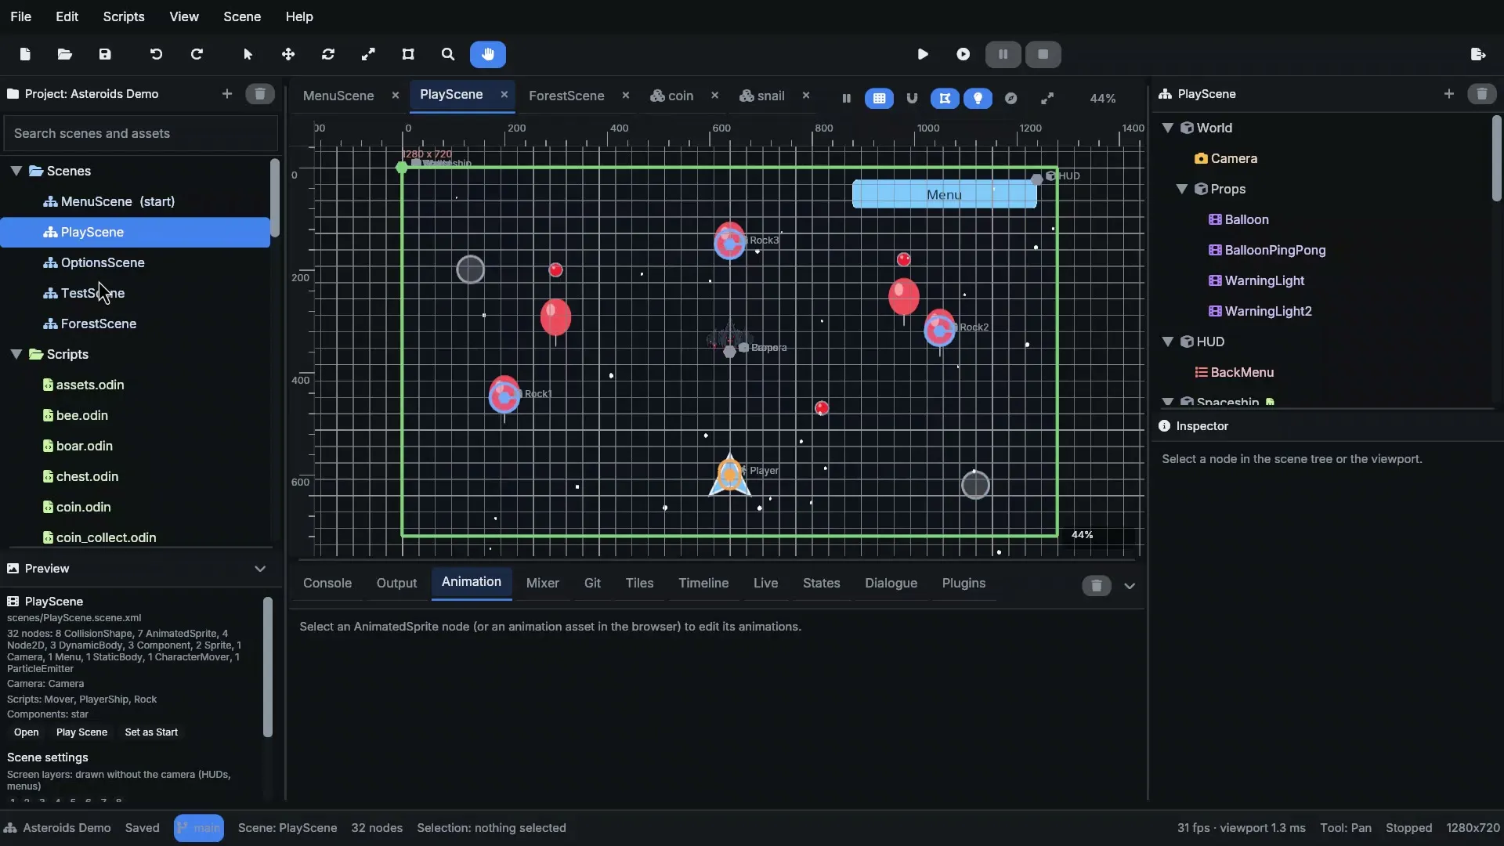Image resolution: width=1504 pixels, height=846 pixels.
Task: Collapse the Props node
Action: coord(1182,189)
